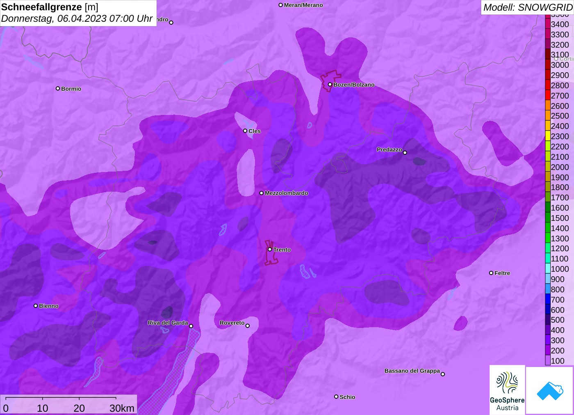Click the 'Cles' label text
This screenshot has height=415, width=574.
255,131
